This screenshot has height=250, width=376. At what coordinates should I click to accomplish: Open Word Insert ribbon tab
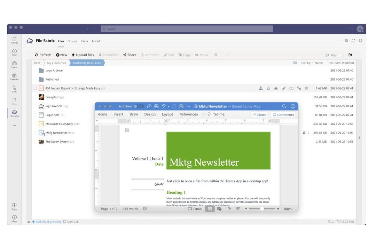[x=118, y=114]
